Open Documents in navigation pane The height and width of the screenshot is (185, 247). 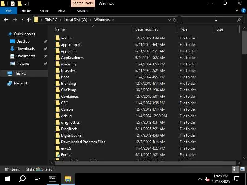coord(26,56)
